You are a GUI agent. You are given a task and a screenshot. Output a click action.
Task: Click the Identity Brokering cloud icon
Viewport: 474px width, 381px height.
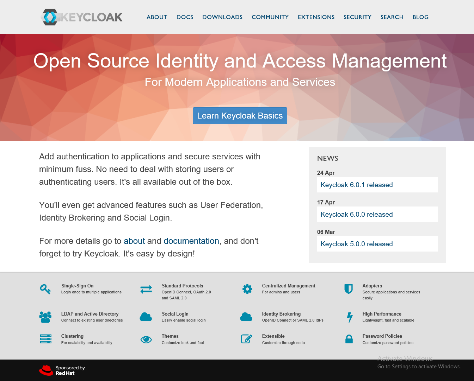(246, 317)
